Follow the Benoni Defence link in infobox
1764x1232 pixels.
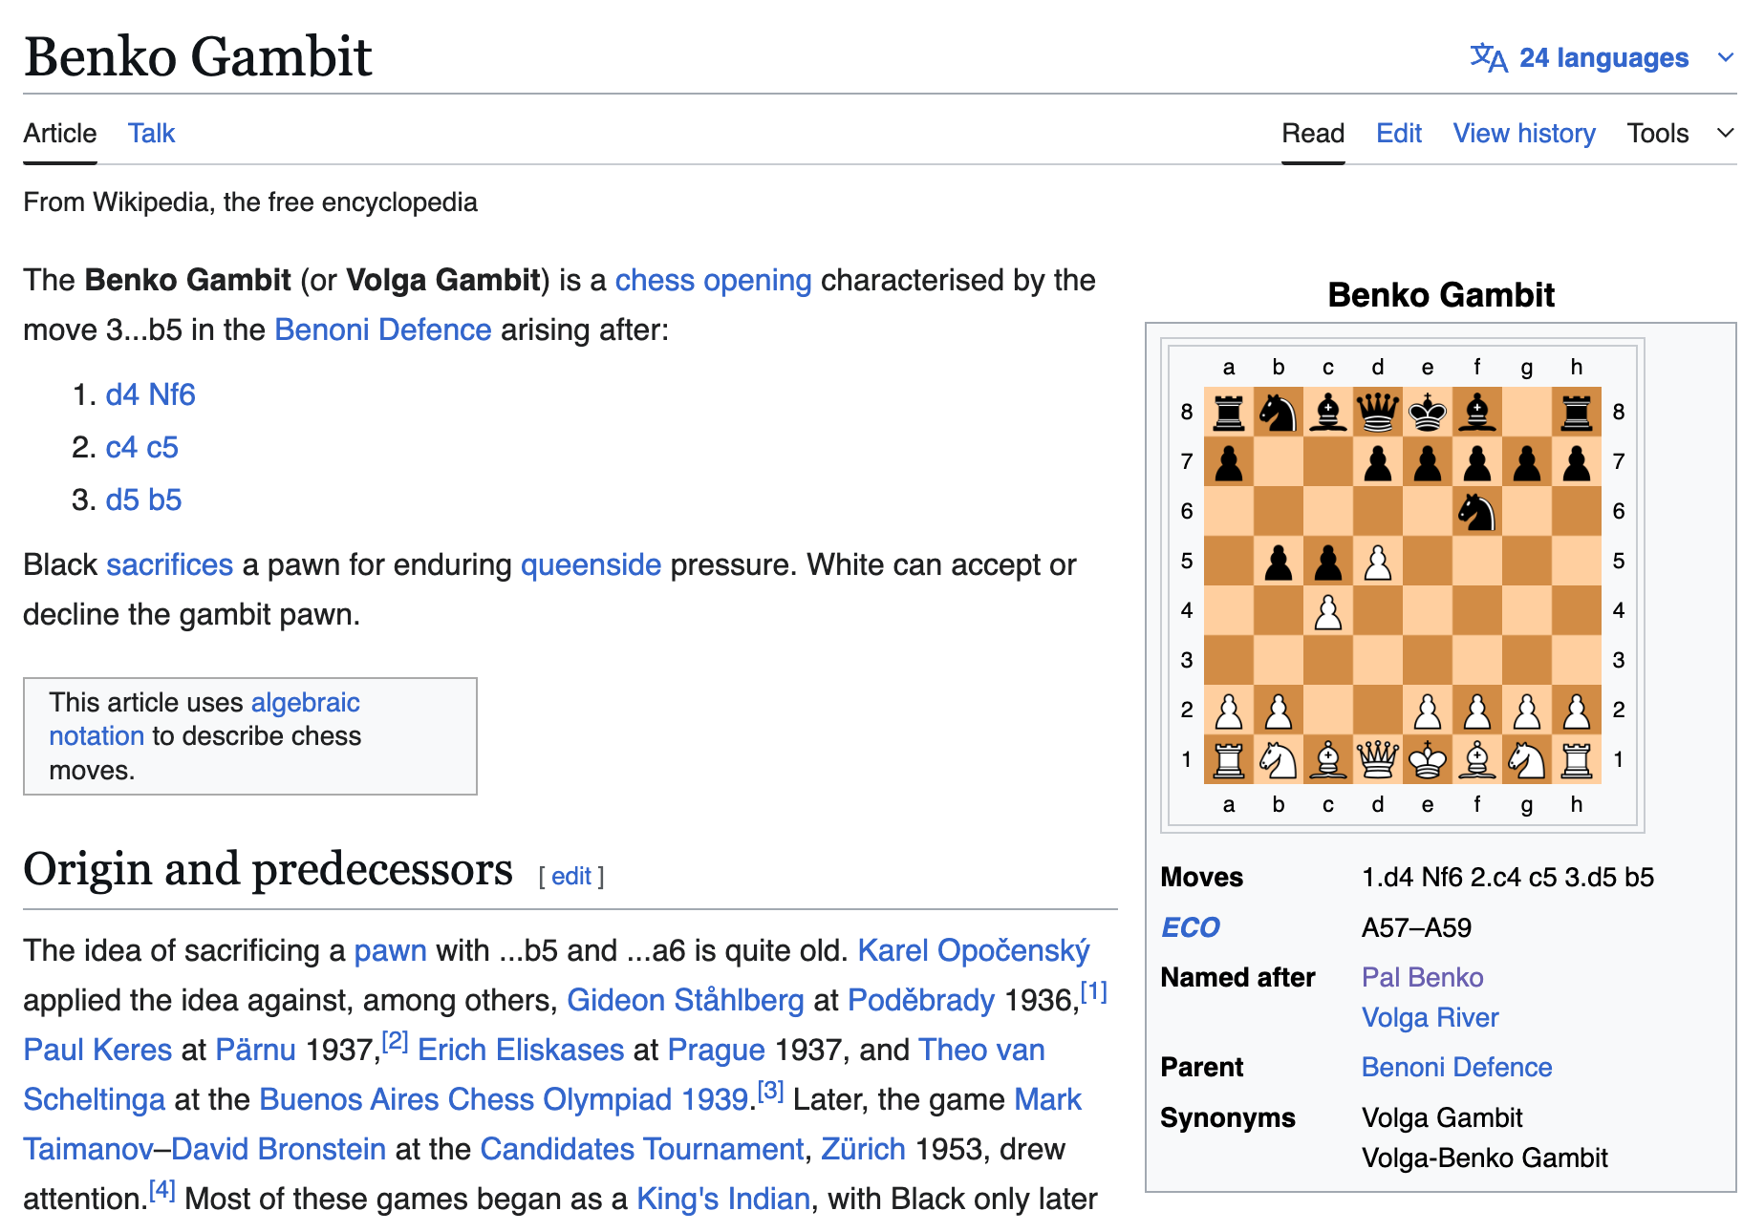1455,1067
